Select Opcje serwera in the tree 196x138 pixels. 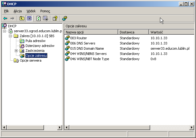click(x=30, y=60)
